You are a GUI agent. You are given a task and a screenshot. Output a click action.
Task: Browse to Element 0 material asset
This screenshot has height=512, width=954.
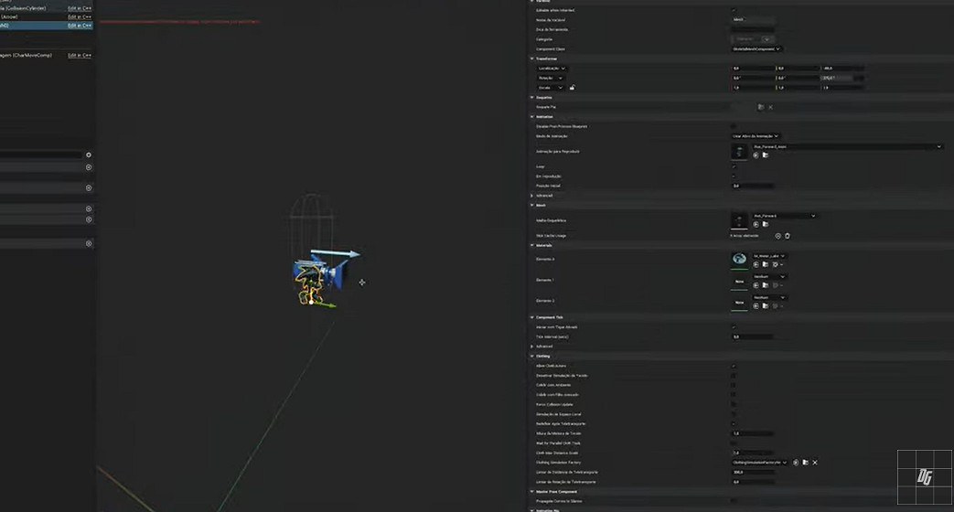[766, 264]
